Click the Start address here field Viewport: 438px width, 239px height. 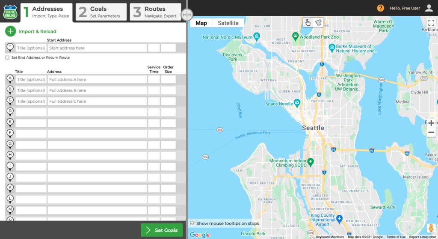click(x=97, y=48)
